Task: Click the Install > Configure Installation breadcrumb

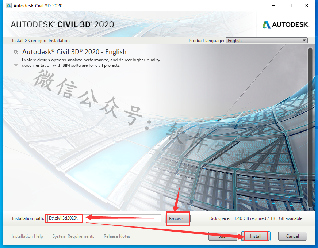Action: pos(41,41)
